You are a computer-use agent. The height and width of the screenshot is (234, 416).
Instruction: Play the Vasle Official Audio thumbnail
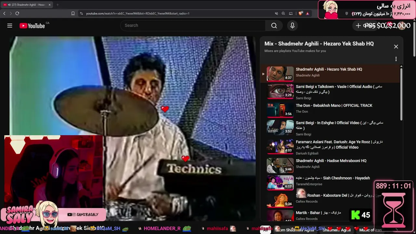click(280, 91)
